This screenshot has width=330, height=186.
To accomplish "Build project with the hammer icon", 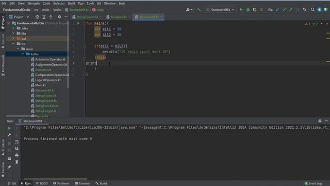I will click(x=199, y=10).
